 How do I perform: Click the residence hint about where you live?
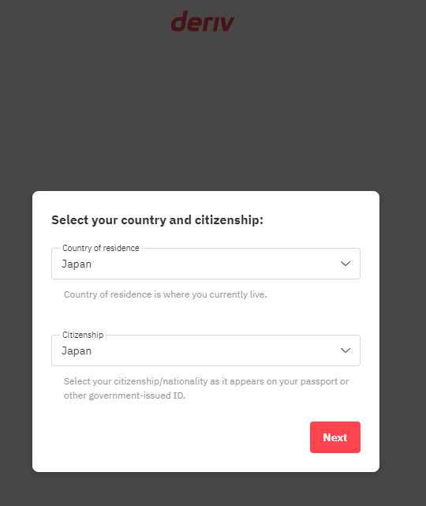(x=166, y=294)
